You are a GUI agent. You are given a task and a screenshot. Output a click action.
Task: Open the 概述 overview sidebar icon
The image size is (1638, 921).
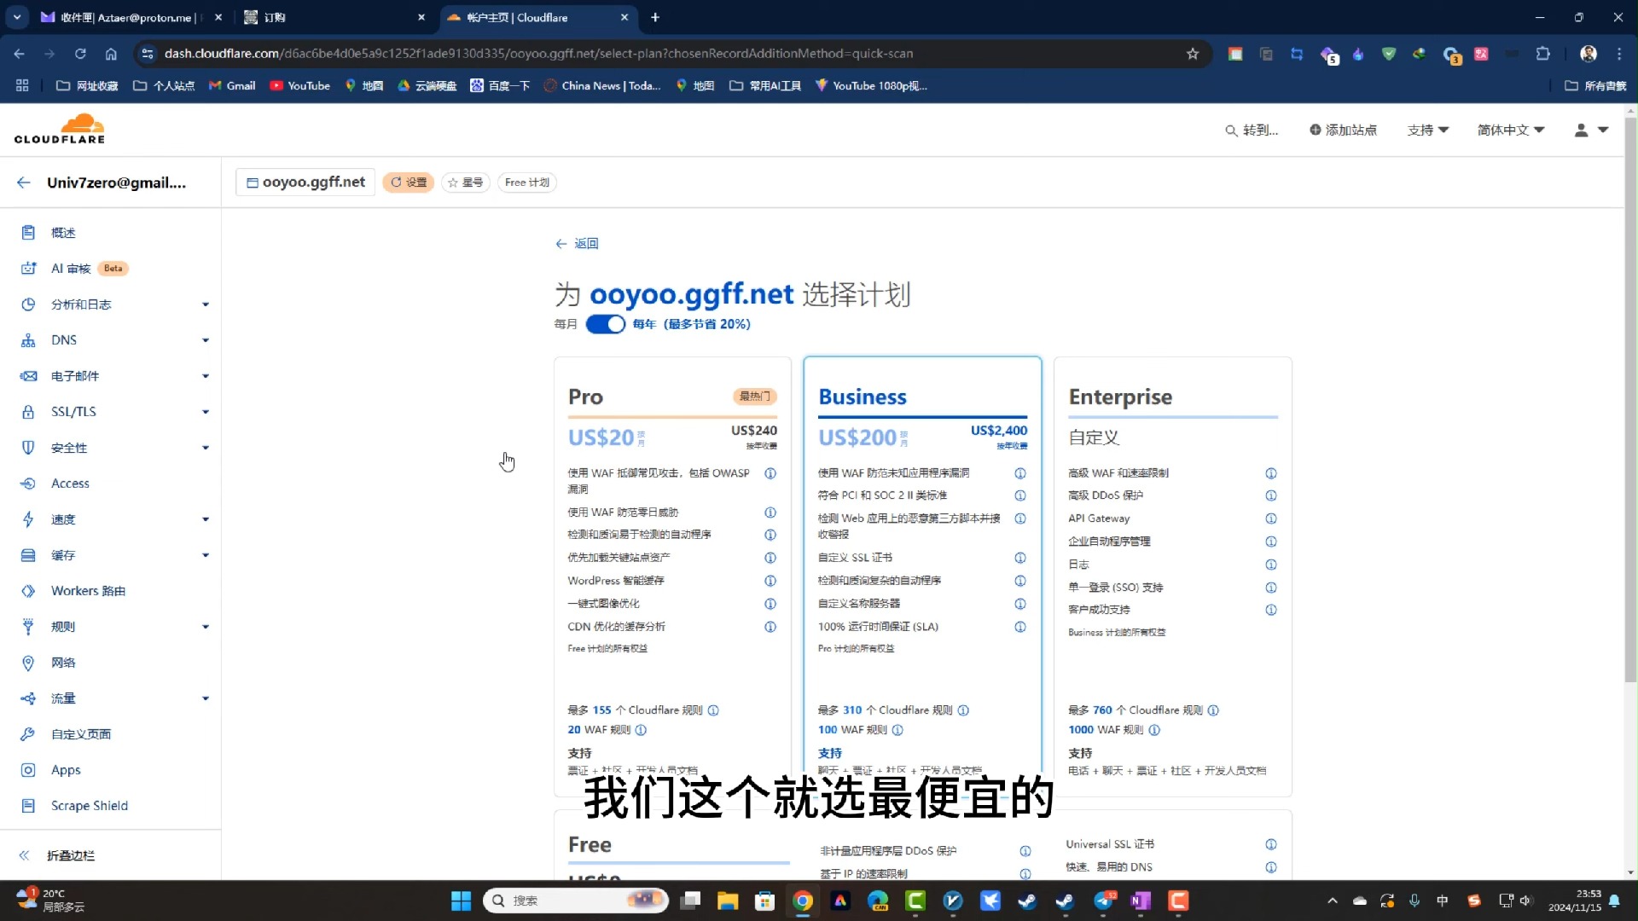pyautogui.click(x=28, y=233)
